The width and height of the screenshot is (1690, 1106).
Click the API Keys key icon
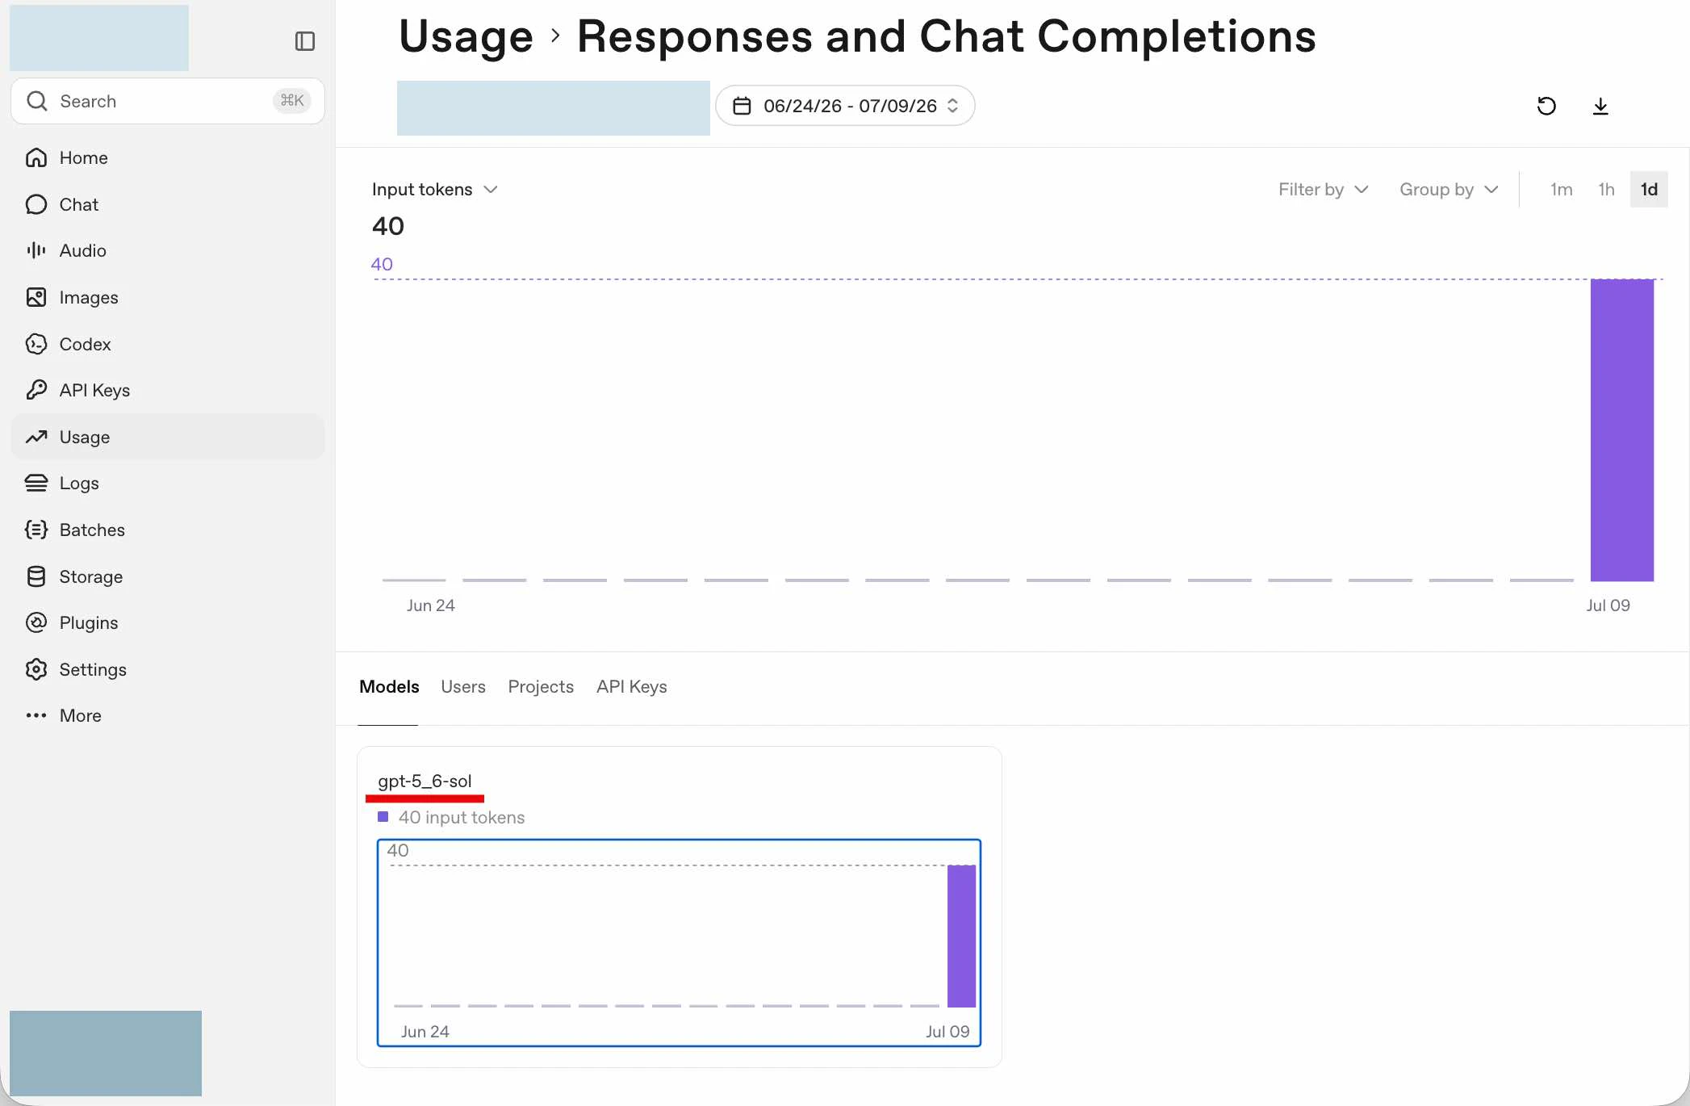[x=36, y=390]
